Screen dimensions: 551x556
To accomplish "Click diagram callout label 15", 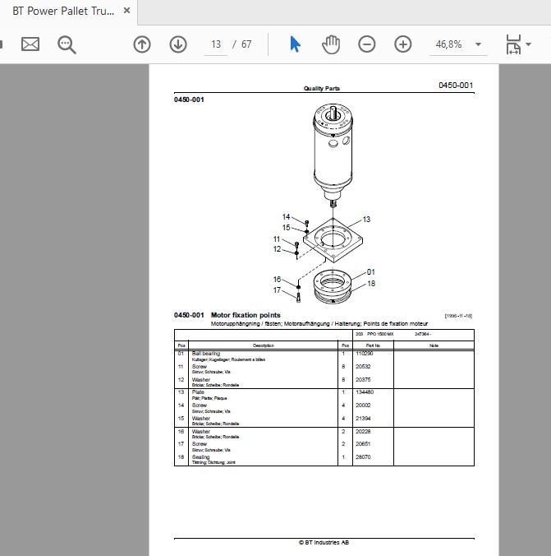I will [x=286, y=227].
